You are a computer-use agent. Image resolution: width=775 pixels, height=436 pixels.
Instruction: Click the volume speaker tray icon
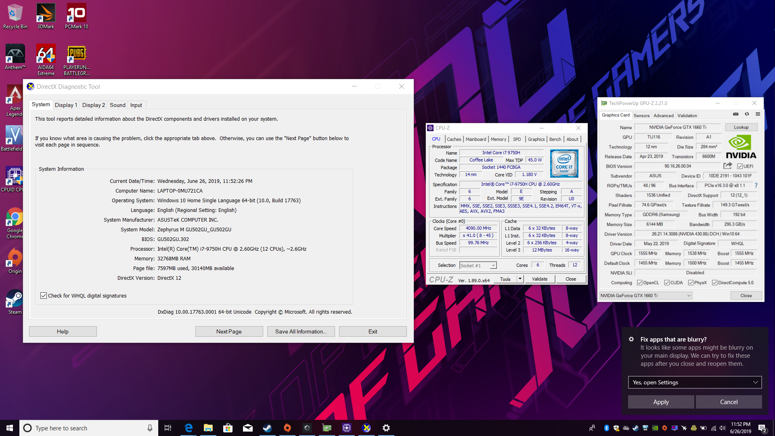coord(723,428)
